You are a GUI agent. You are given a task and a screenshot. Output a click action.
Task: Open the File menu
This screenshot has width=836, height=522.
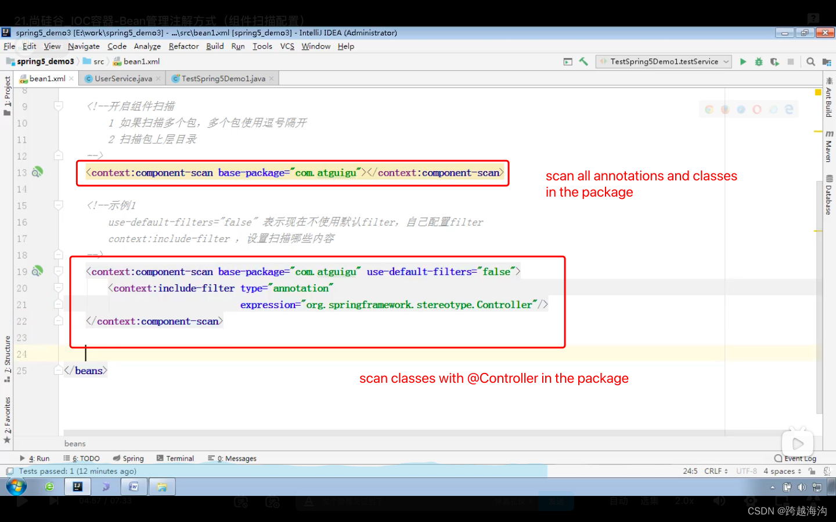tap(9, 46)
